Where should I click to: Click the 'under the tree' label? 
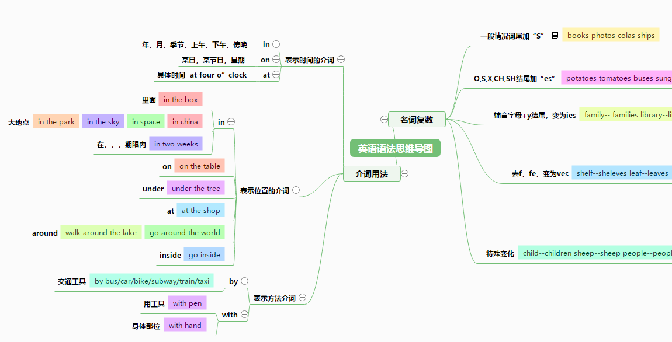(x=196, y=189)
